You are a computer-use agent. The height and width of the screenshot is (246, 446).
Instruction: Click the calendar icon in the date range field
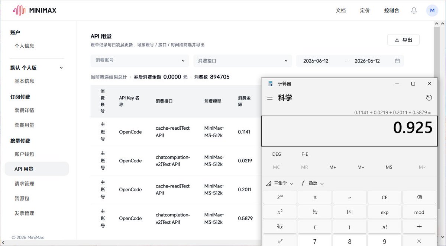coord(397,61)
